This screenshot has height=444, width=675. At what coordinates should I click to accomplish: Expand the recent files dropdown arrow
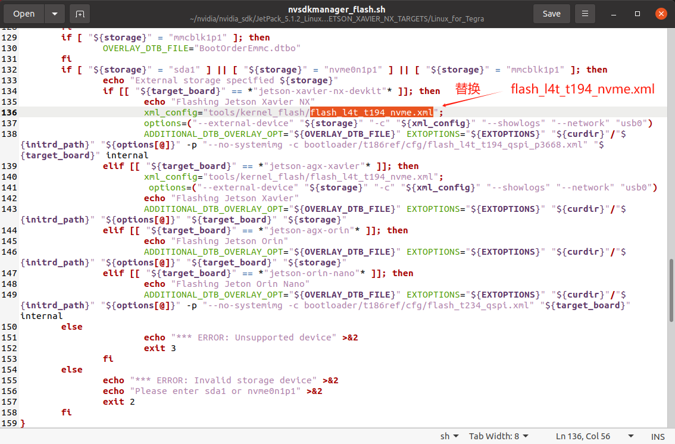point(55,14)
